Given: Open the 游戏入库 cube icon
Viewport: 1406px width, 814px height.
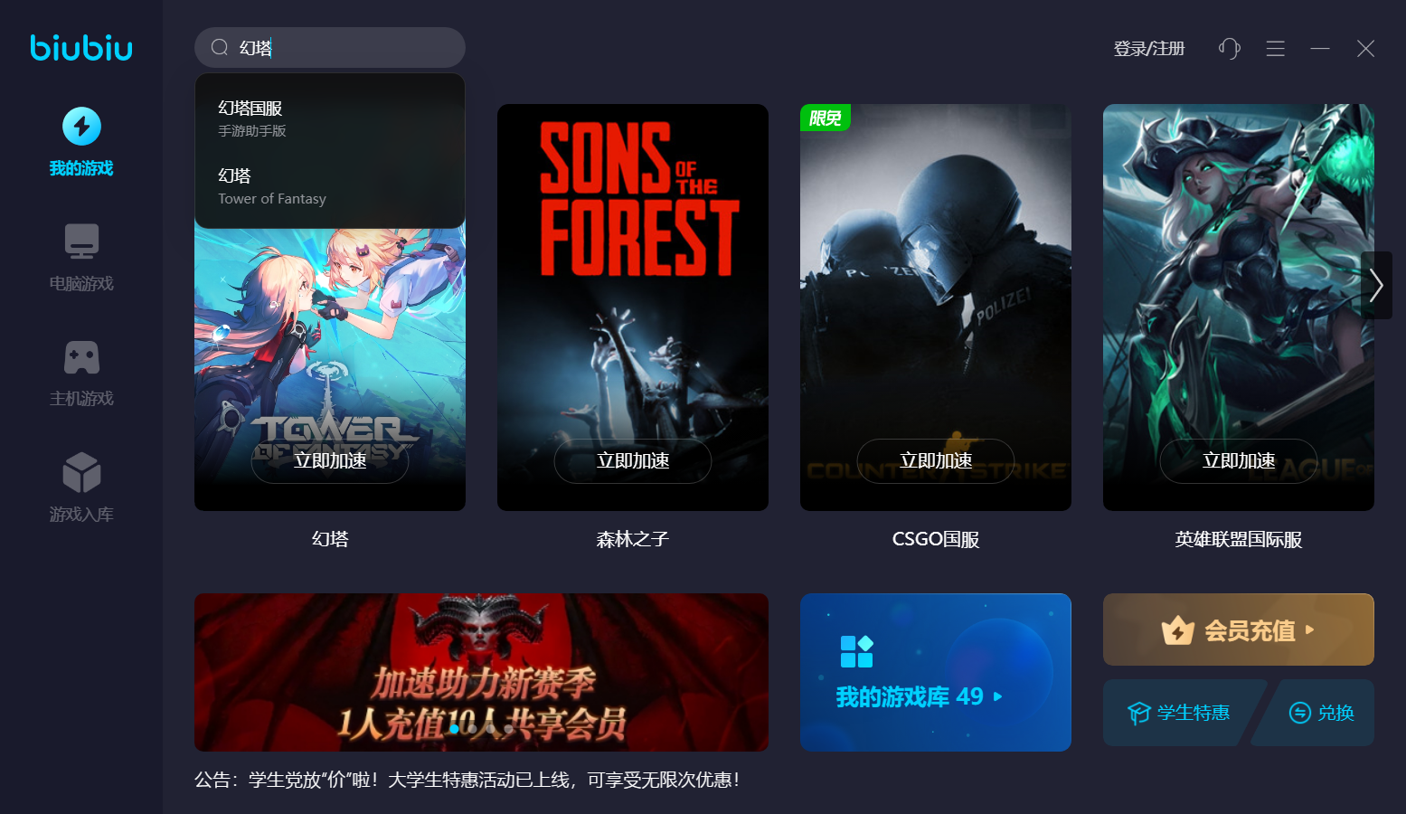Looking at the screenshot, I should 81,472.
